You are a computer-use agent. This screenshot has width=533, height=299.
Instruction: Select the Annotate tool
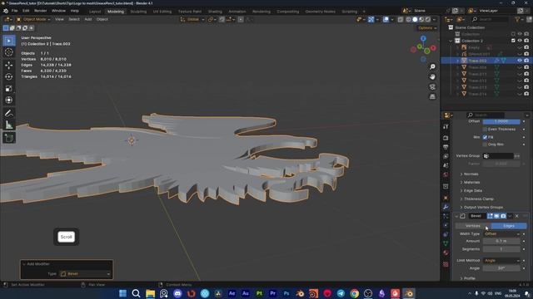9,114
